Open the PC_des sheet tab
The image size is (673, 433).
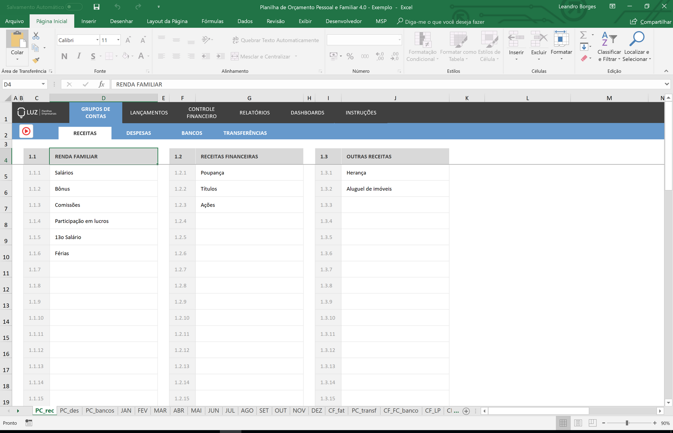click(69, 411)
